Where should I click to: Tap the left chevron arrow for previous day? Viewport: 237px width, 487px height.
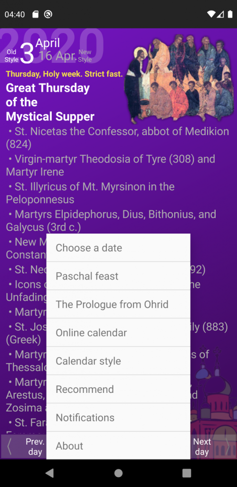(9, 447)
